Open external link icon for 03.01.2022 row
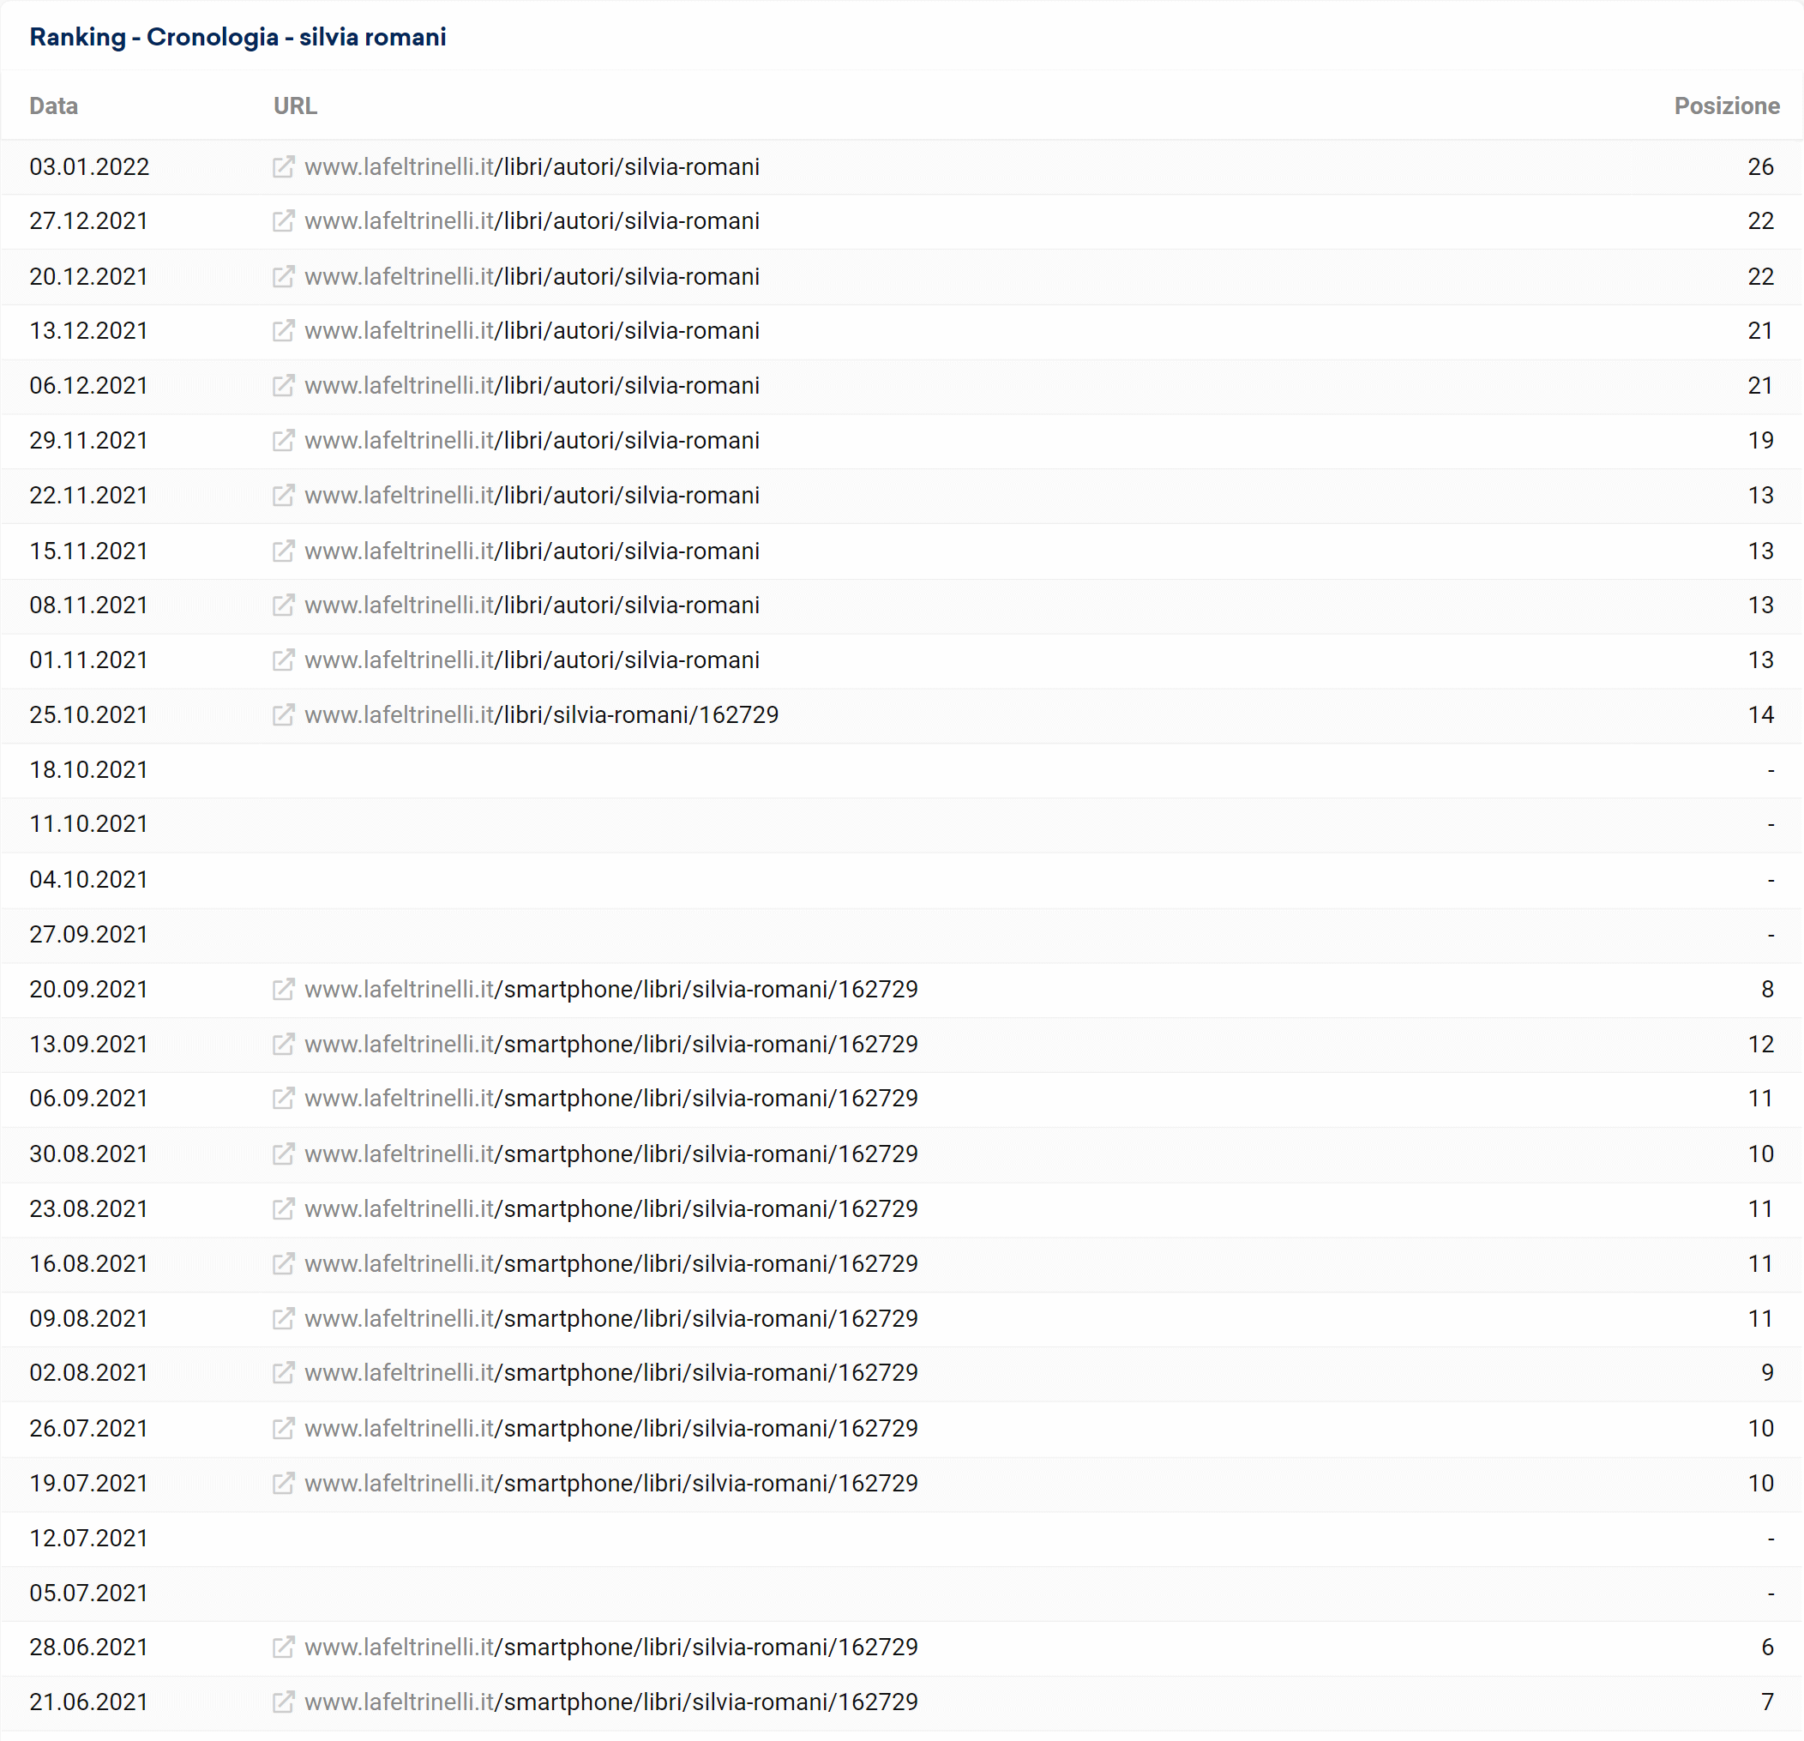This screenshot has height=1741, width=1804. click(284, 166)
